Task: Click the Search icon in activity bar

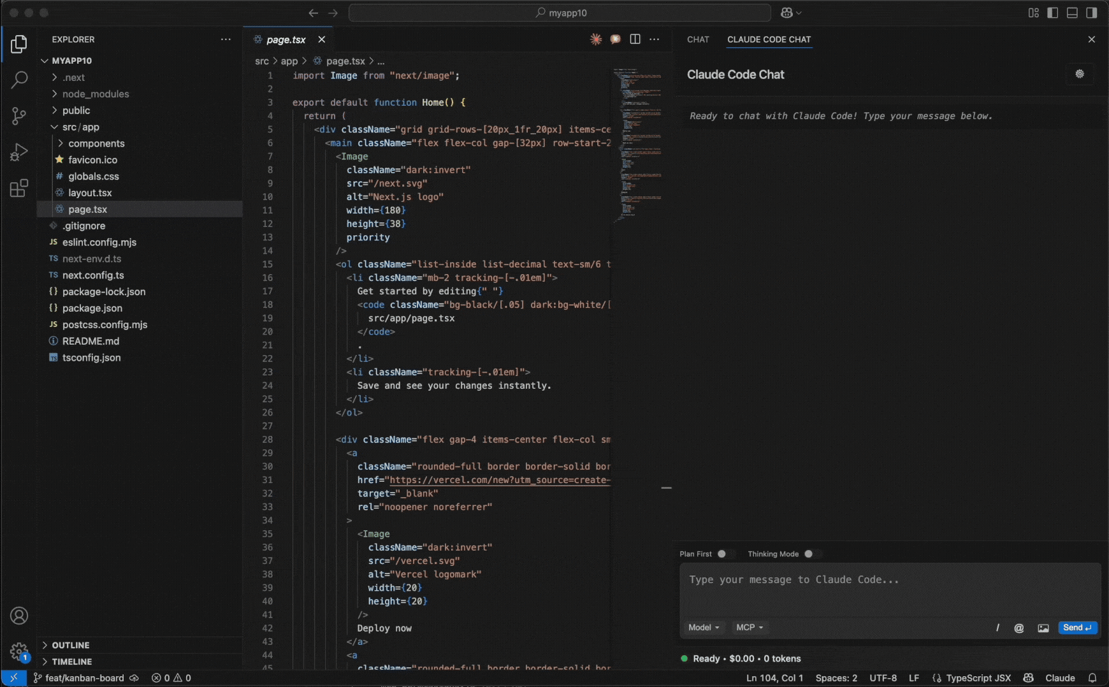Action: 19,80
